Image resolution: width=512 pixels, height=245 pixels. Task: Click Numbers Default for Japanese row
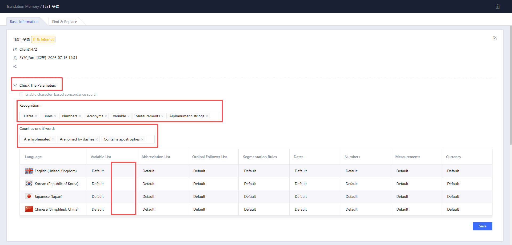click(351, 196)
